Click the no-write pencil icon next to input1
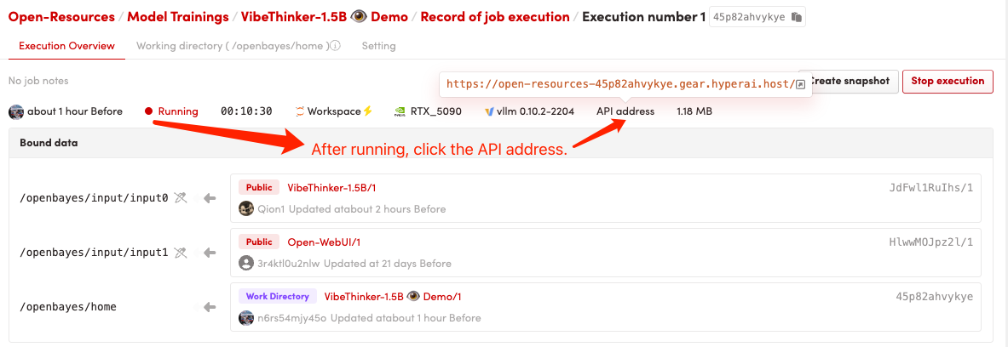The width and height of the screenshot is (1008, 347). click(x=180, y=253)
